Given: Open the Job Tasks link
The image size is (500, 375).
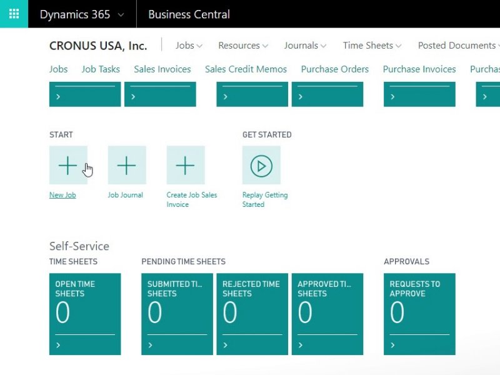Looking at the screenshot, I should click(101, 69).
